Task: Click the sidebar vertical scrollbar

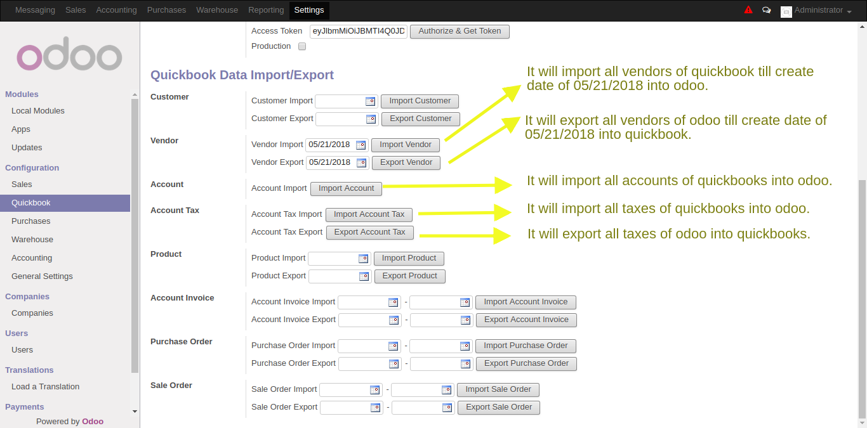Action: 135,235
